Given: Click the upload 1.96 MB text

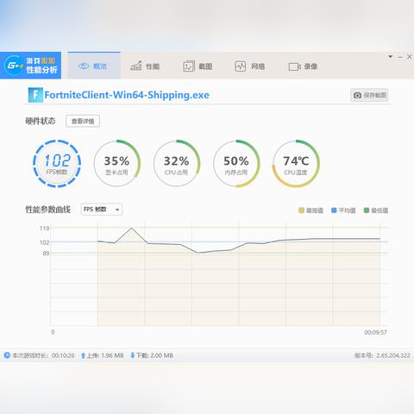Looking at the screenshot, I should [105, 355].
